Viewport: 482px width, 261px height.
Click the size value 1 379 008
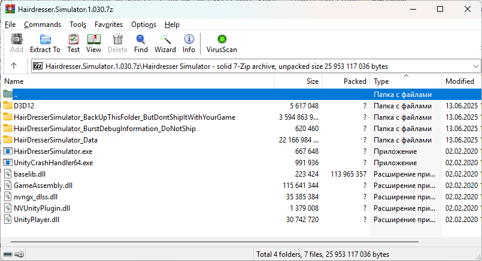(x=304, y=208)
